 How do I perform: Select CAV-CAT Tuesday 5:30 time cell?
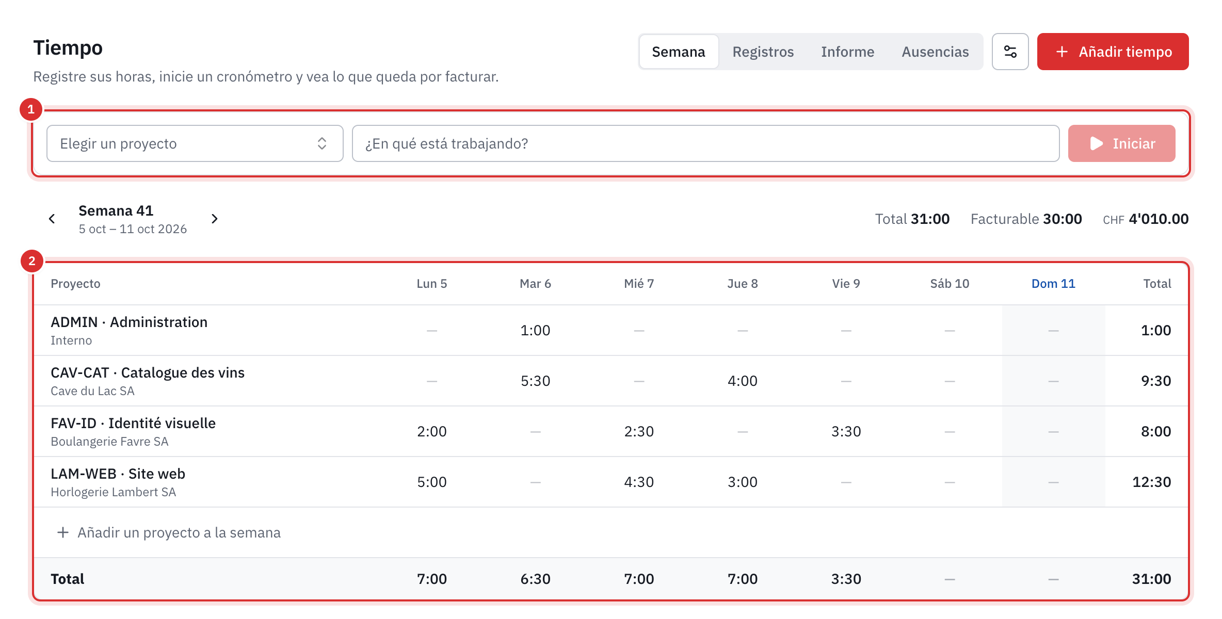(x=535, y=381)
